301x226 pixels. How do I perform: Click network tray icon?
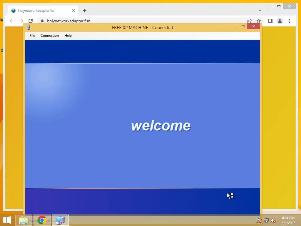(x=266, y=220)
